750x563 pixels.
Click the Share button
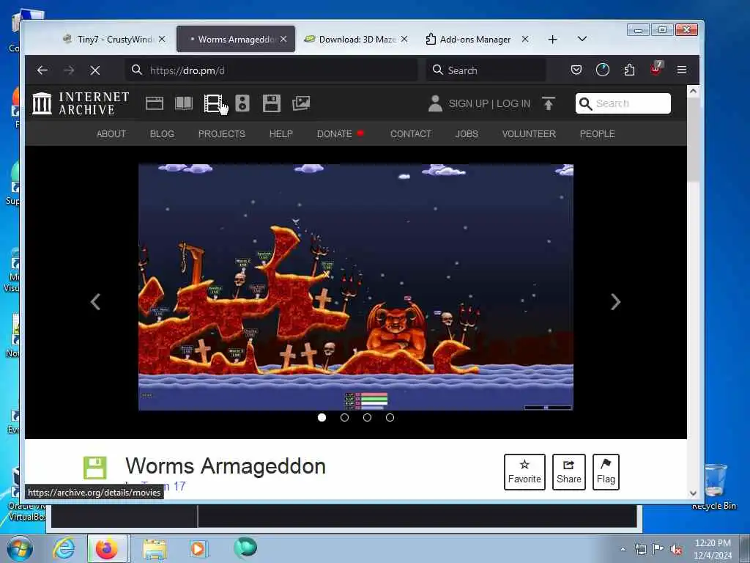[x=568, y=471]
